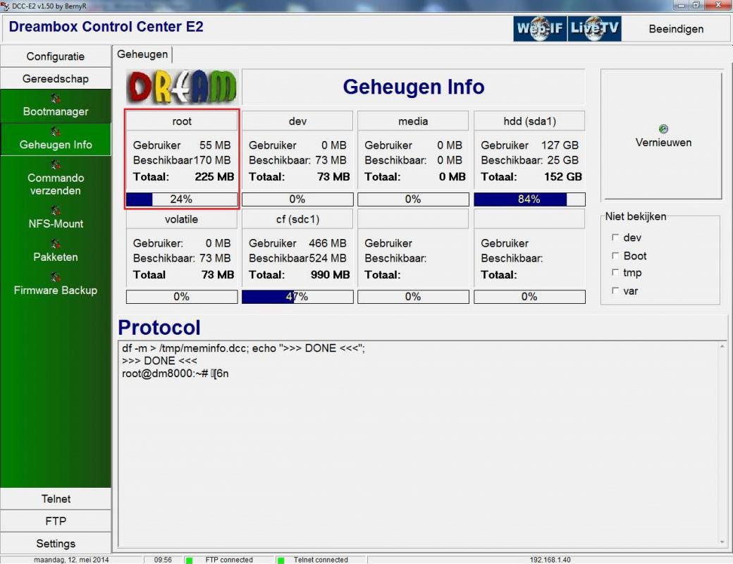
Task: Click the Geheugen Info heading
Action: click(413, 87)
